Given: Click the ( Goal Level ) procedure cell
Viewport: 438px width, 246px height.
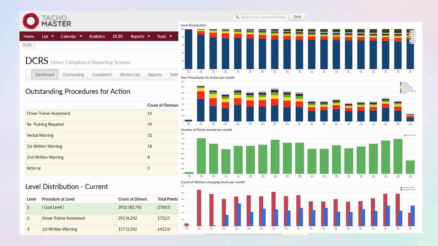Looking at the screenshot, I should point(53,207).
